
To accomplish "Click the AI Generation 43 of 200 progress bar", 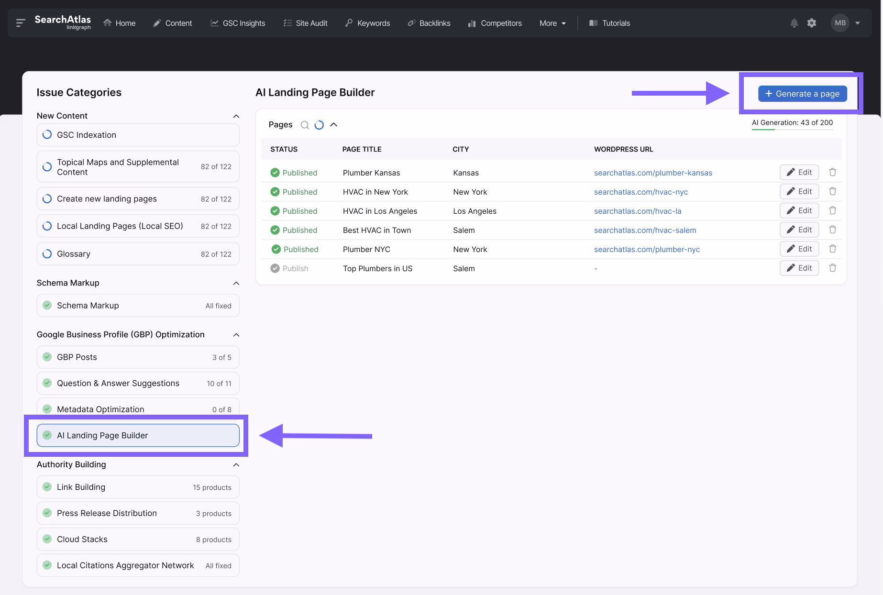I will coord(792,130).
